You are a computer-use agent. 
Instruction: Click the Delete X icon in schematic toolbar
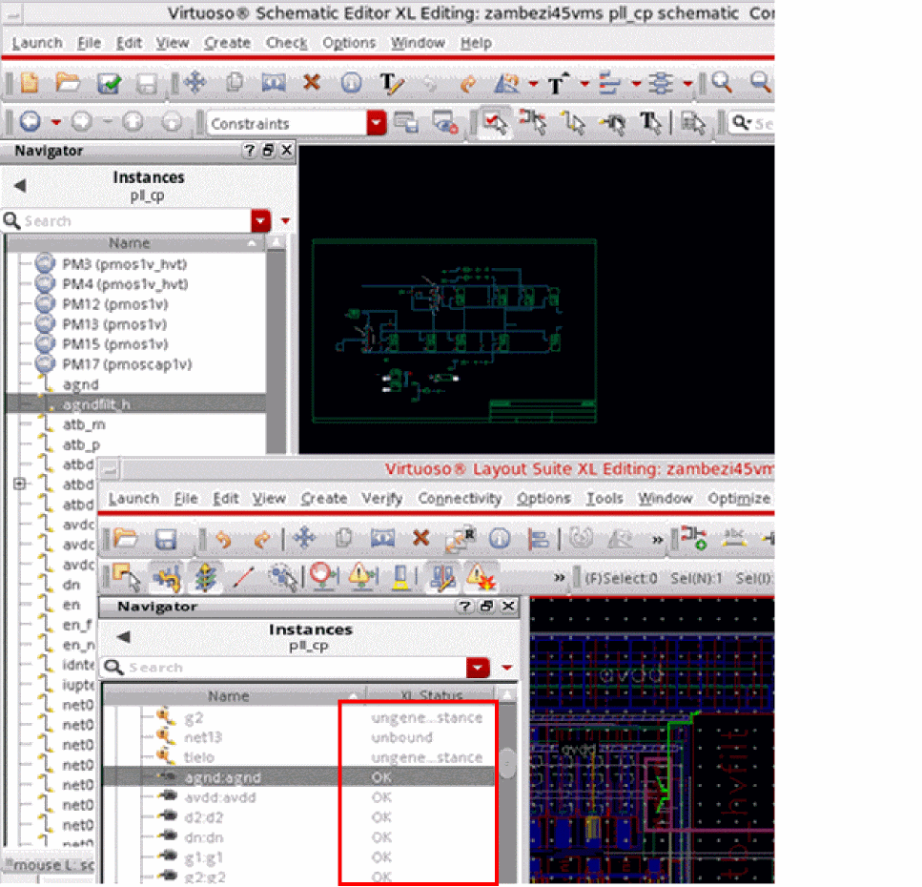tap(311, 84)
